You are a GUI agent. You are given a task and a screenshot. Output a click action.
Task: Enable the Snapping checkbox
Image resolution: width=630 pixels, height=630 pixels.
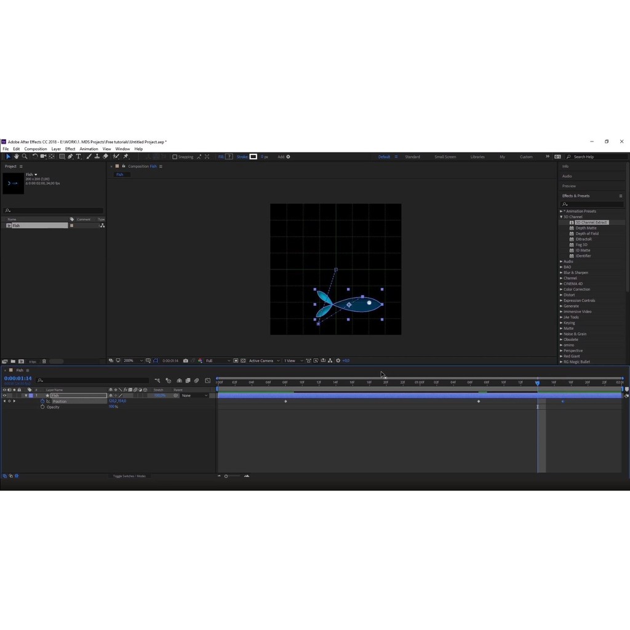pyautogui.click(x=175, y=157)
